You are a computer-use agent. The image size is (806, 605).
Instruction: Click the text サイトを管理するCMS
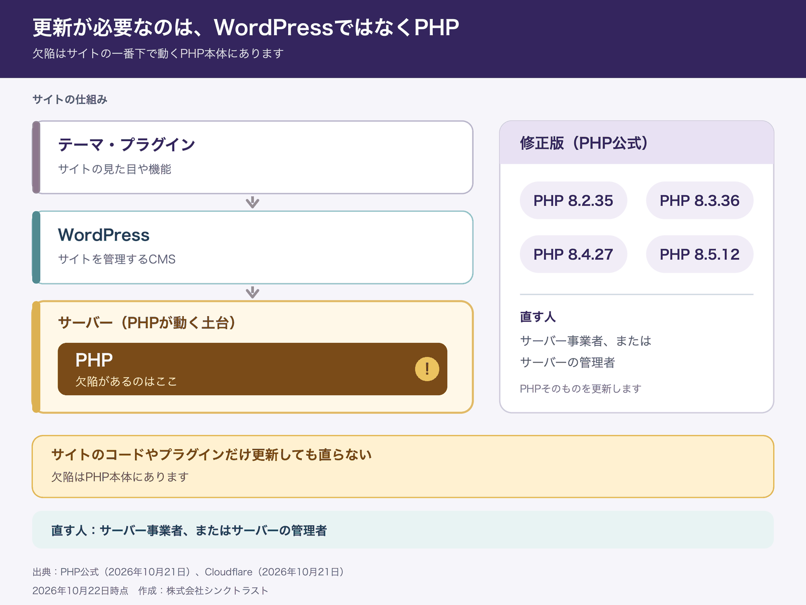117,259
